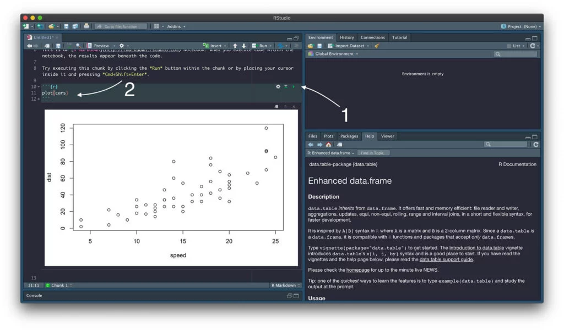Run current chunk with green play icon
Image resolution: width=564 pixels, height=330 pixels.
(294, 86)
